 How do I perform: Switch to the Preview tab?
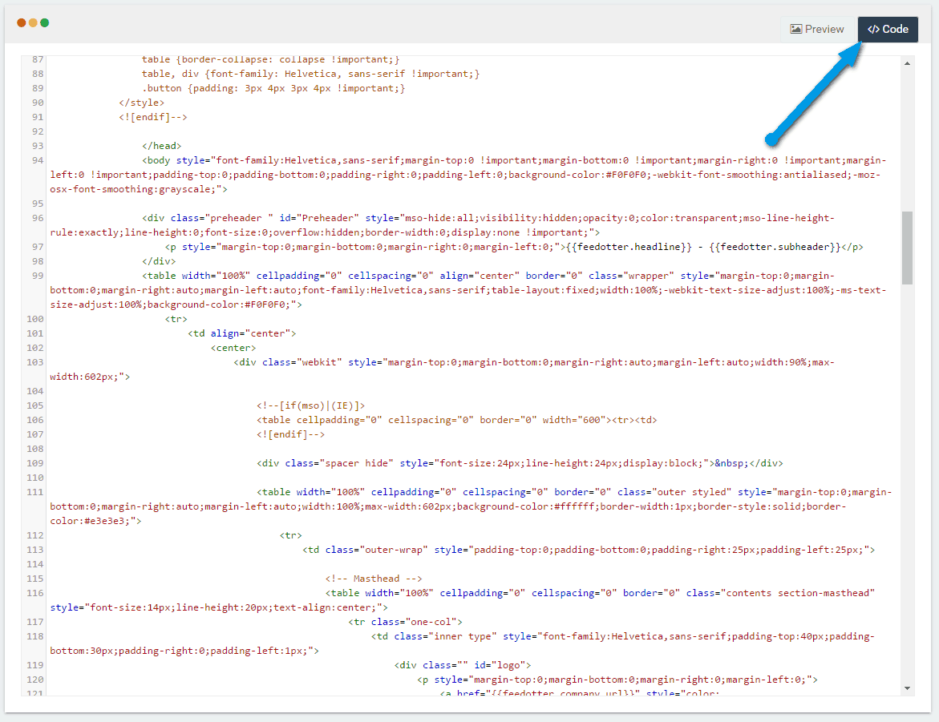coord(817,29)
